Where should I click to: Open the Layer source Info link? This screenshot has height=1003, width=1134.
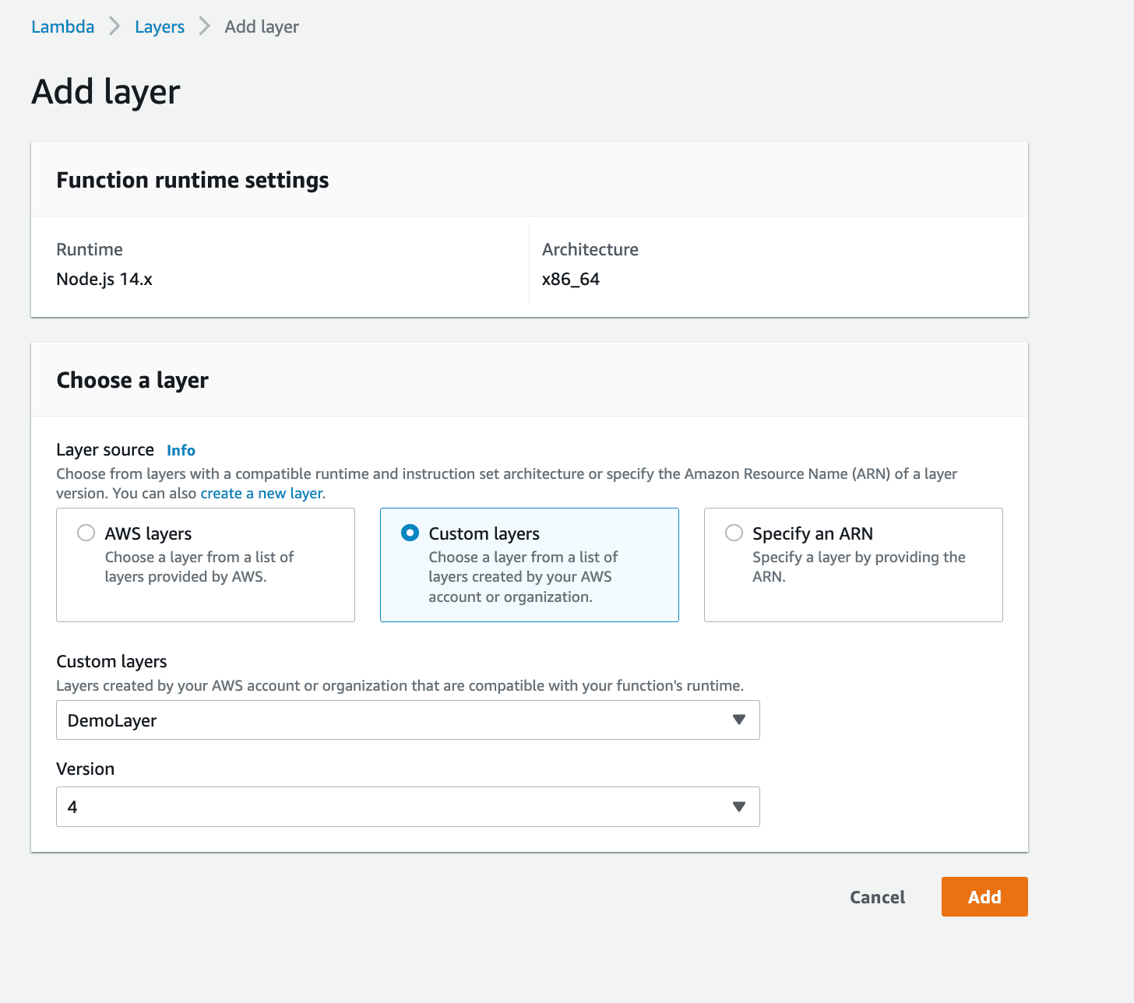(181, 450)
